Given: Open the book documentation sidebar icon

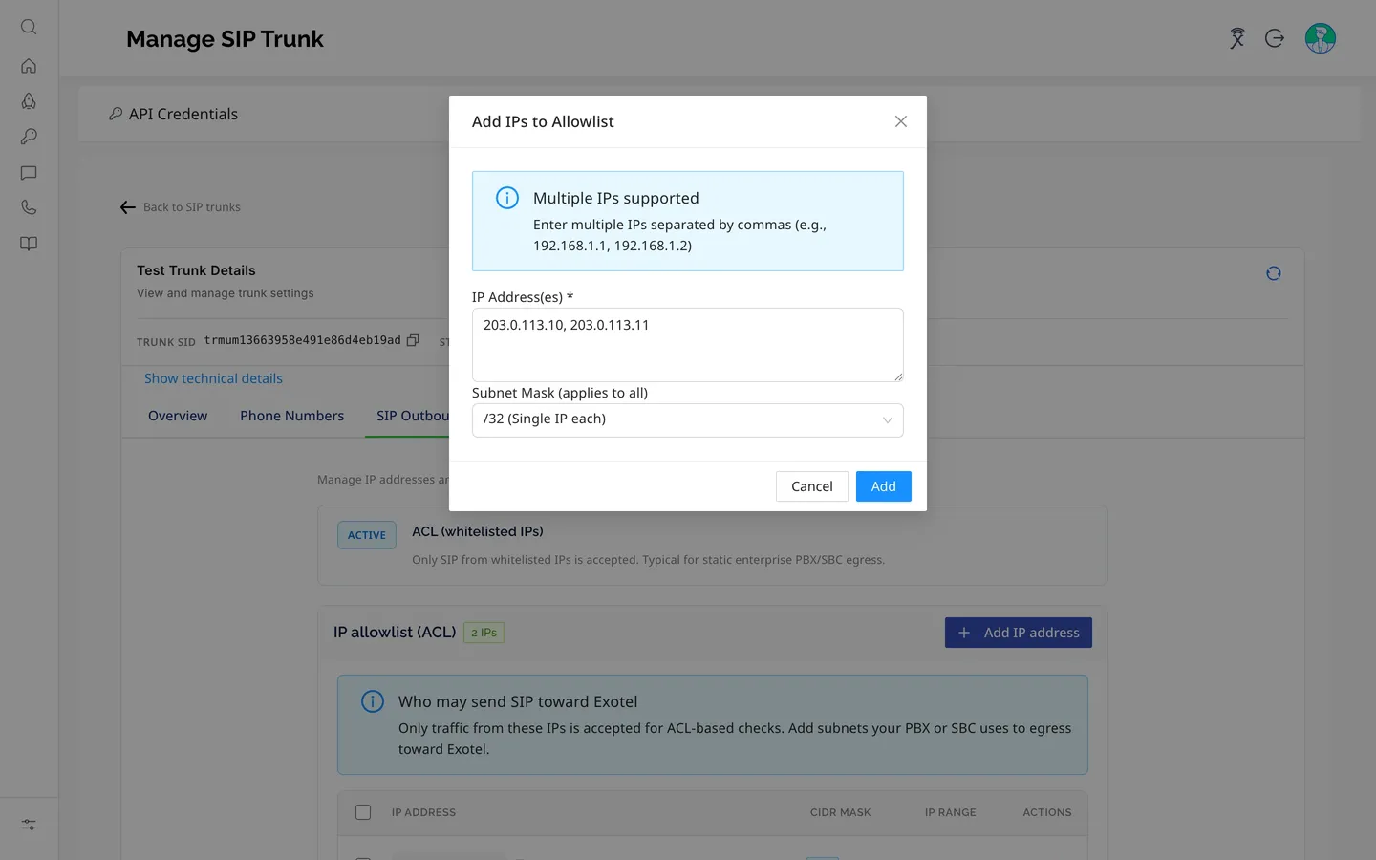Looking at the screenshot, I should [x=29, y=244].
